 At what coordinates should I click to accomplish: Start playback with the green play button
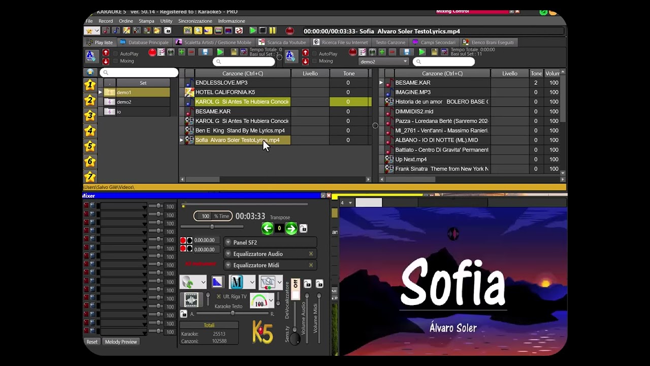click(x=253, y=31)
